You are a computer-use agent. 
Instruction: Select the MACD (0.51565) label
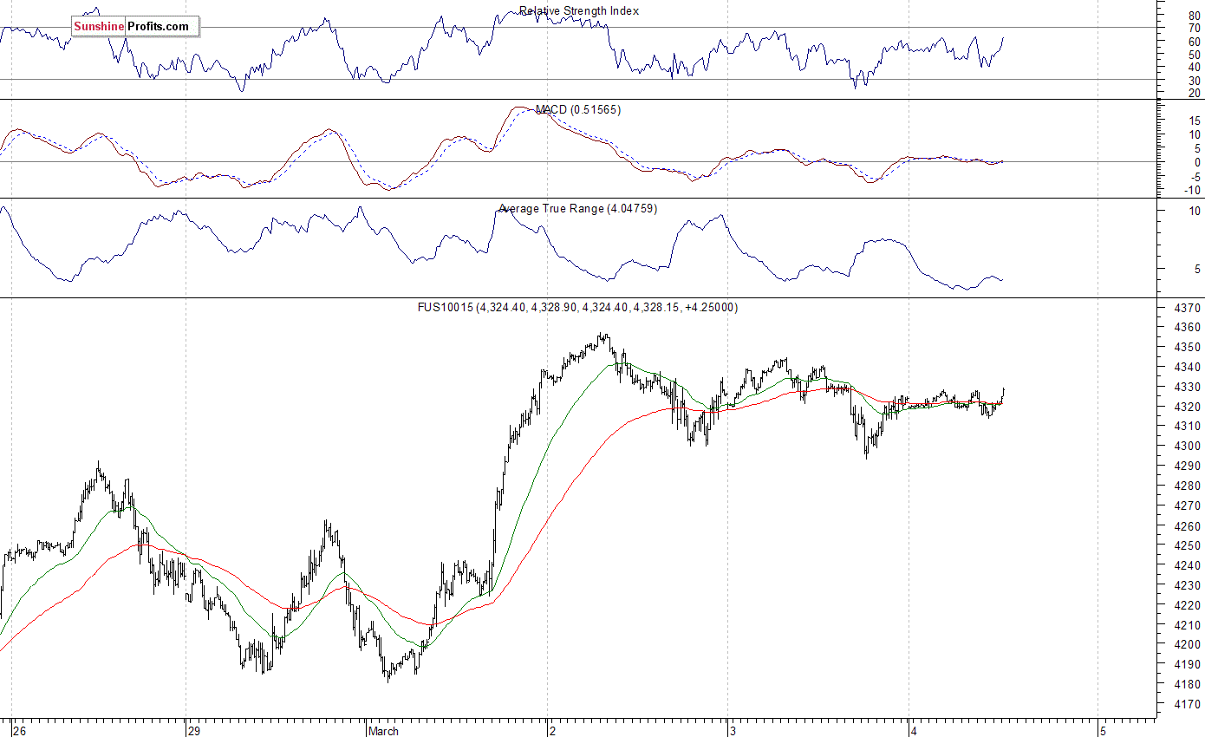coord(578,110)
